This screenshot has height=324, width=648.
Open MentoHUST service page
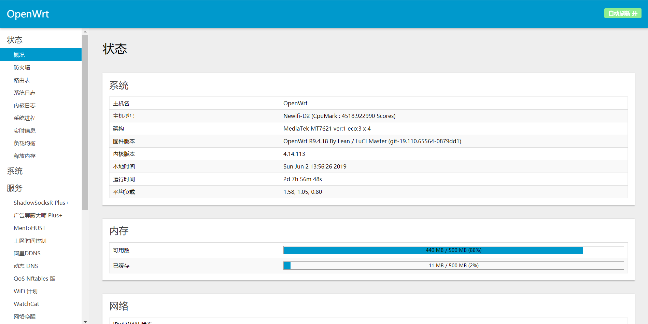(x=30, y=228)
